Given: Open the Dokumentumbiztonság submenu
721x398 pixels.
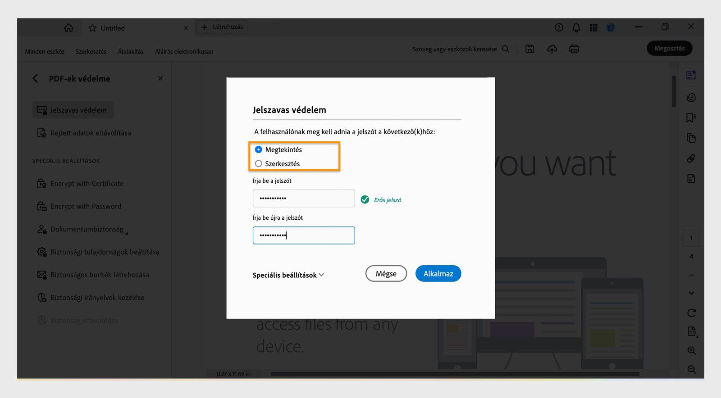Looking at the screenshot, I should pyautogui.click(x=82, y=229).
